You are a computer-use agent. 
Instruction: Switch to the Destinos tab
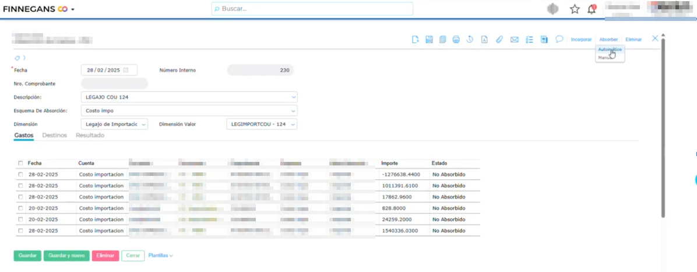(x=55, y=135)
